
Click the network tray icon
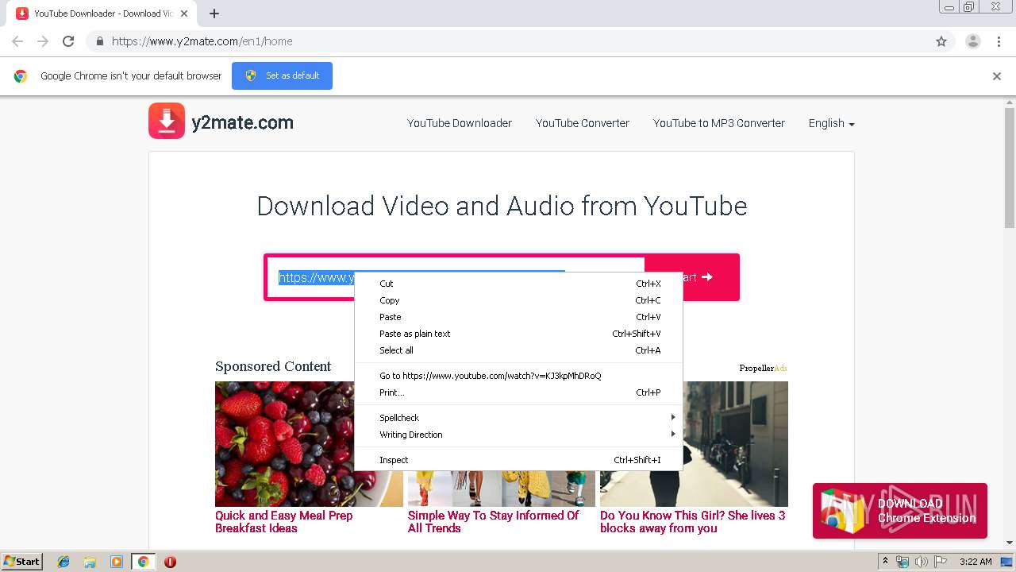(902, 562)
